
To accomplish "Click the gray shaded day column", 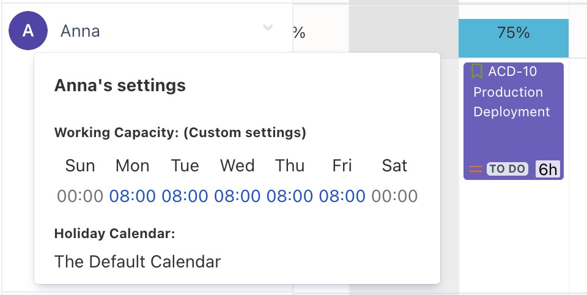I will pos(404,31).
